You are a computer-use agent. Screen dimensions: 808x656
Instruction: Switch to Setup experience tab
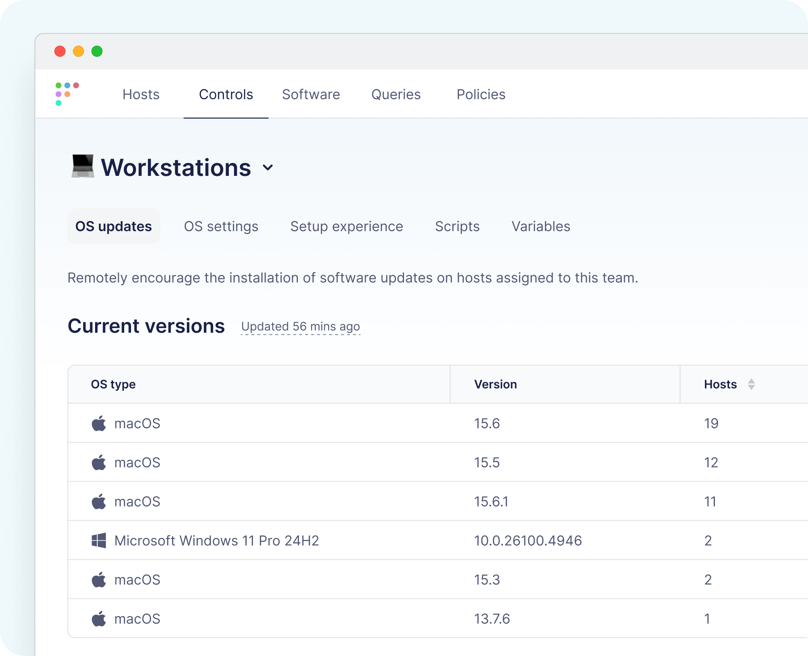[x=347, y=226]
